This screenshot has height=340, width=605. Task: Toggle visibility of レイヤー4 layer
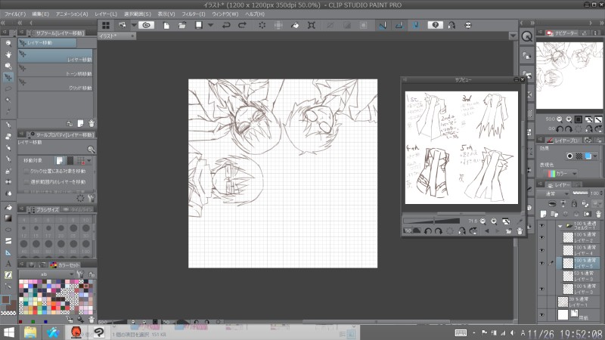coord(542,250)
